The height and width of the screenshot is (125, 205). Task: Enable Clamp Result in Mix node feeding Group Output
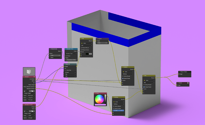pos(144,85)
